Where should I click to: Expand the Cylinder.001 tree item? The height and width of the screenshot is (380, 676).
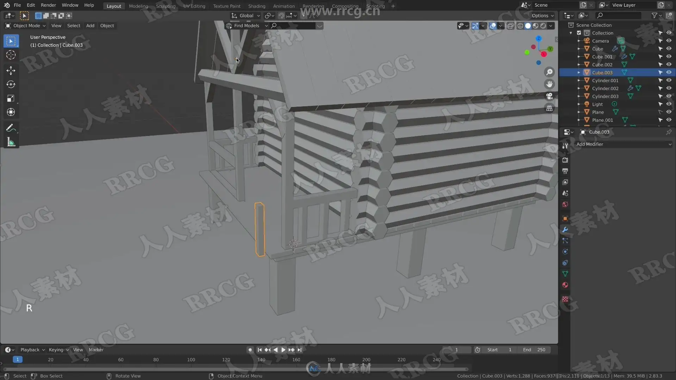(x=578, y=81)
